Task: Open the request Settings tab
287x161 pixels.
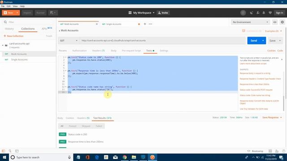Action: tap(164, 51)
